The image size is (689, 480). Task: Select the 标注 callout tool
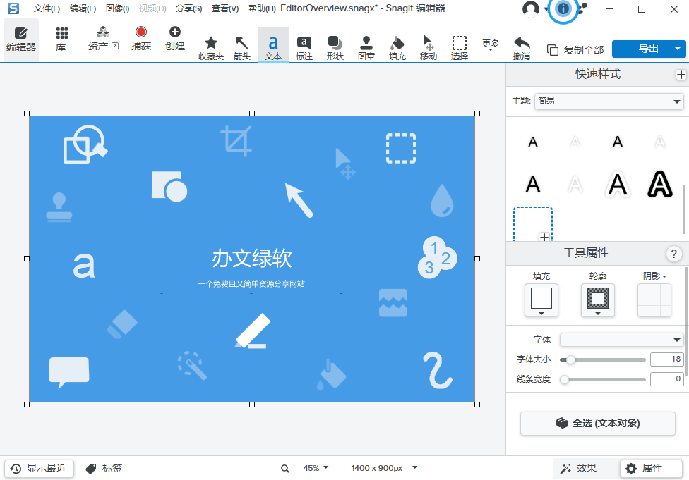(x=304, y=48)
